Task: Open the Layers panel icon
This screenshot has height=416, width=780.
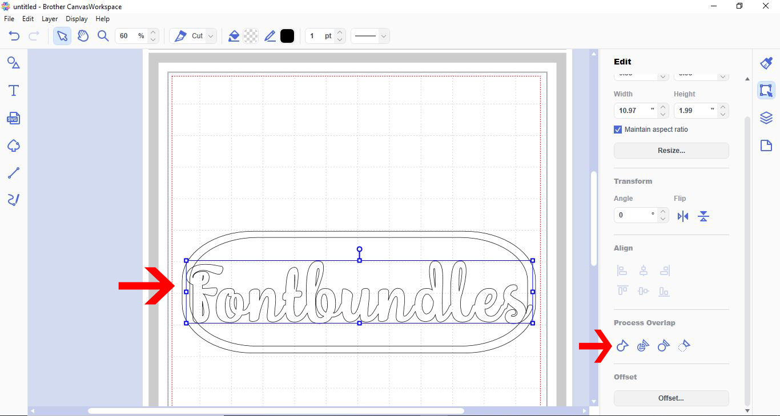Action: tap(766, 118)
